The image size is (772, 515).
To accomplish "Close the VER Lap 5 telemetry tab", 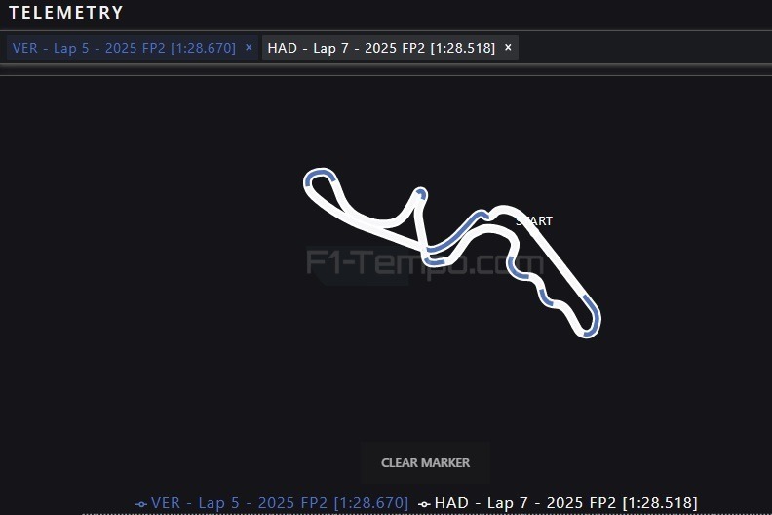I will 249,48.
